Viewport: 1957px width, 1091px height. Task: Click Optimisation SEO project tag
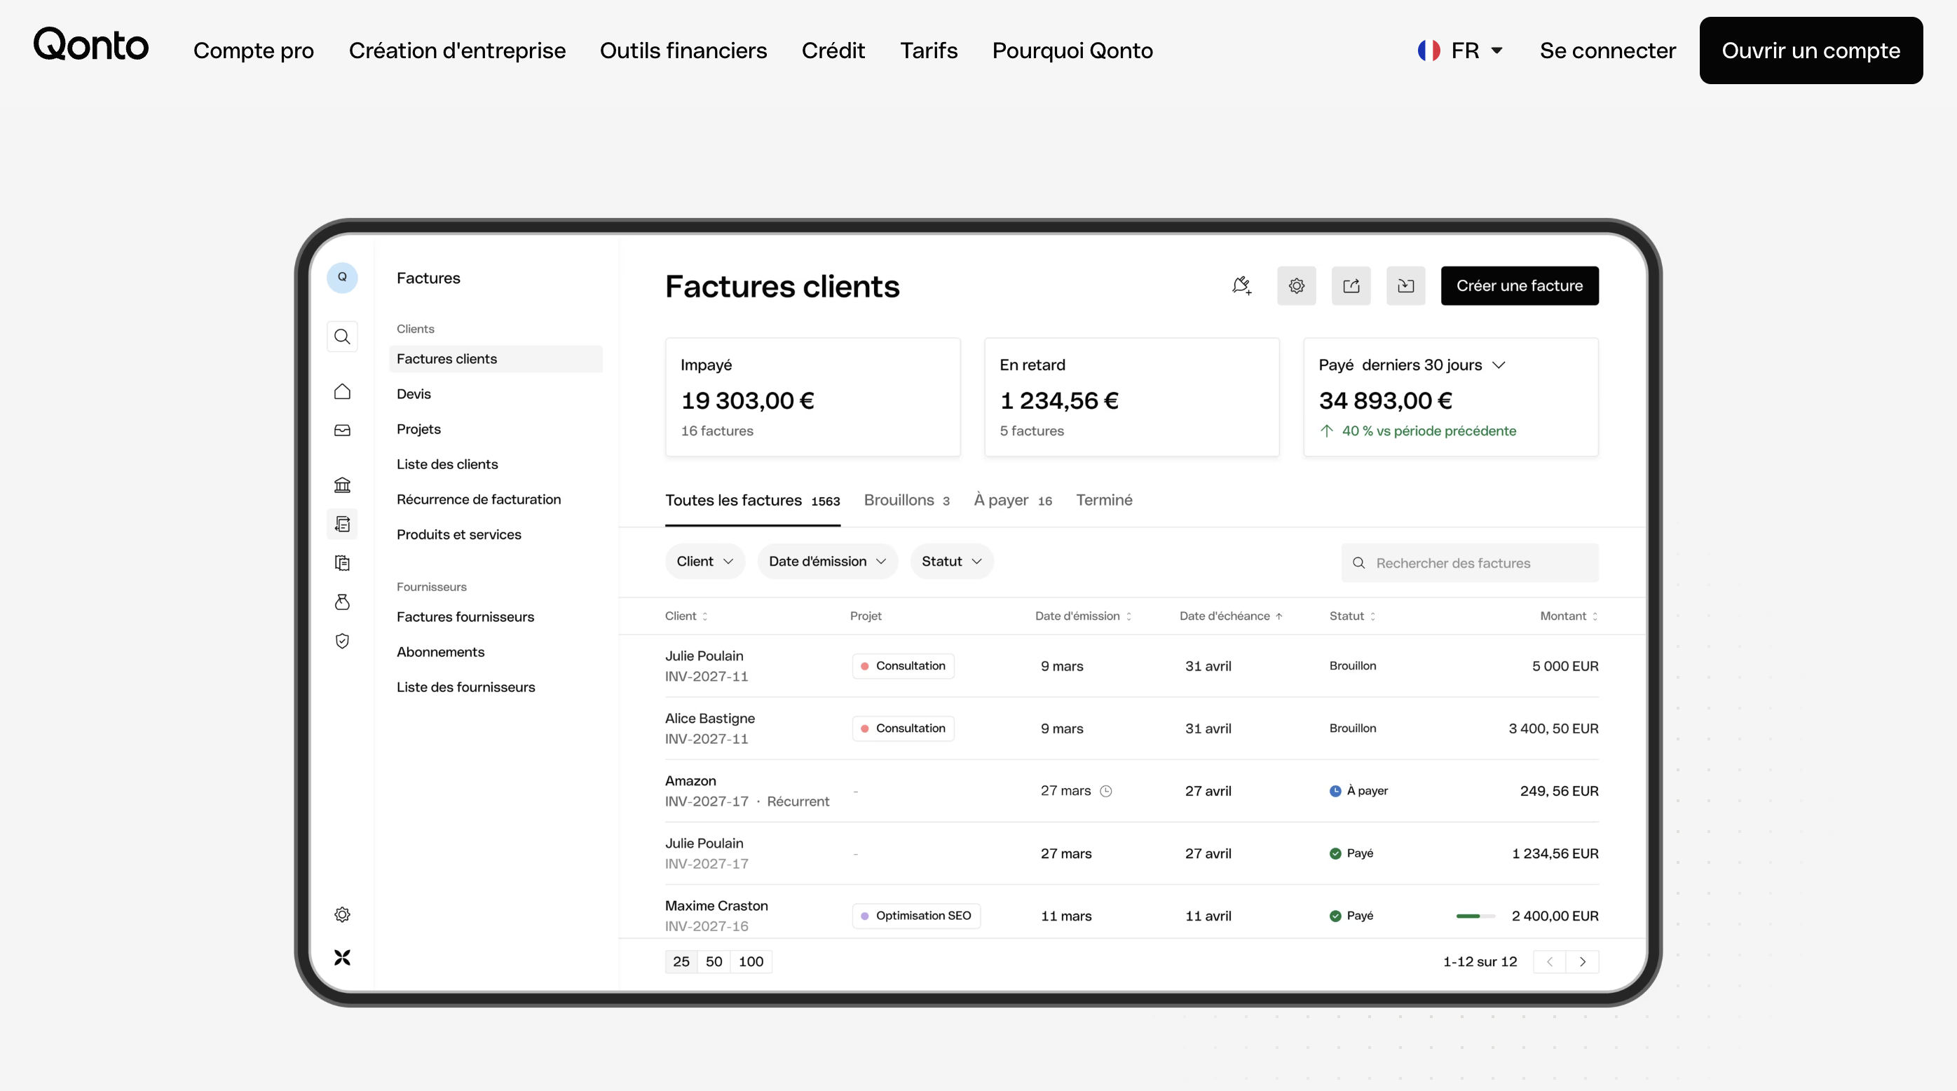916,916
